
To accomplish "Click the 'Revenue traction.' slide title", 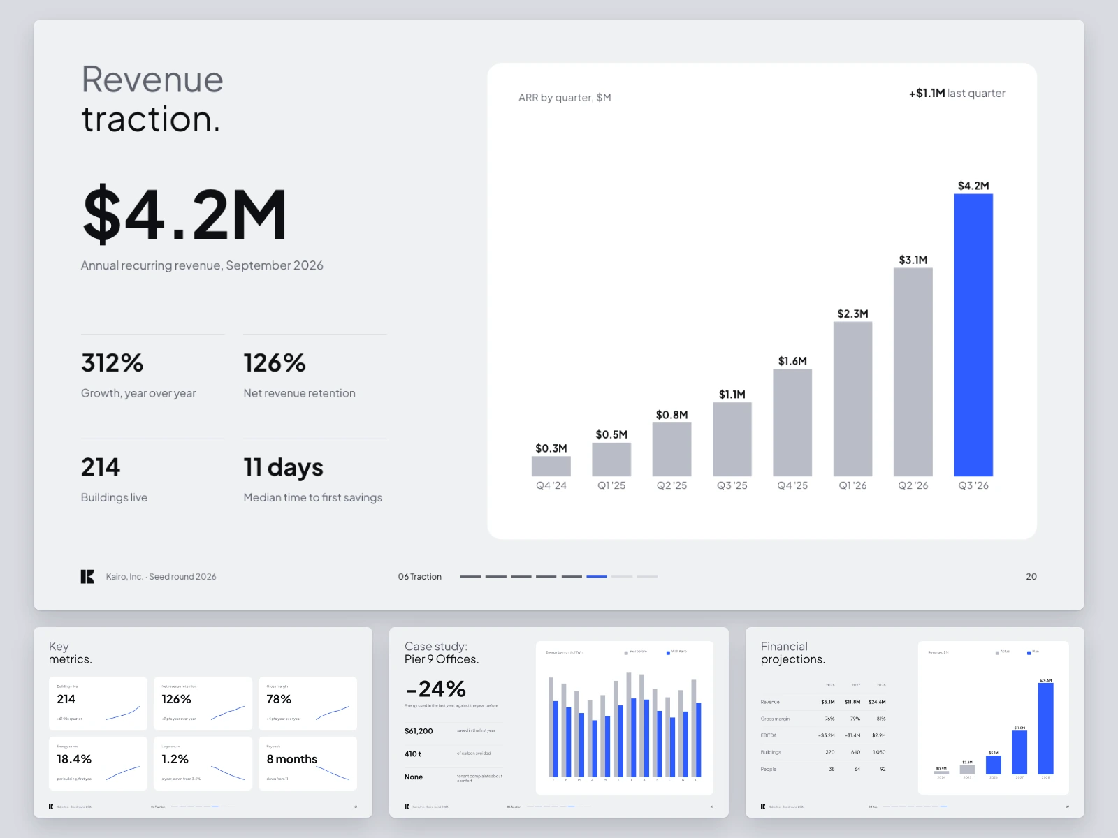I will pos(152,98).
